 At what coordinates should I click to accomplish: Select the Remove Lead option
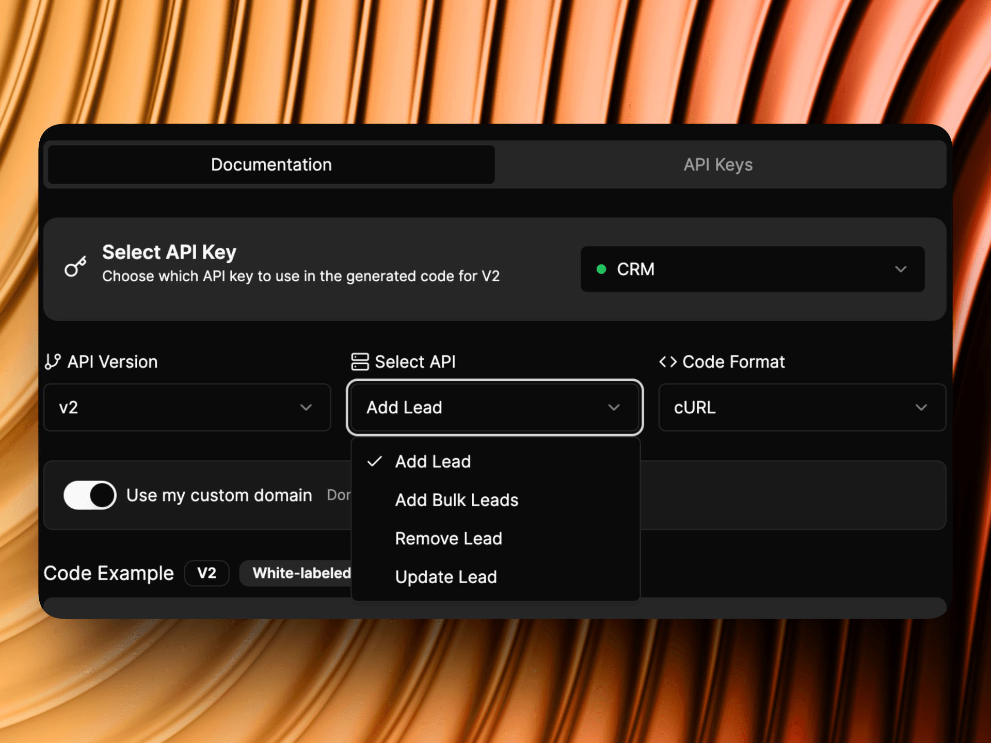tap(495, 538)
